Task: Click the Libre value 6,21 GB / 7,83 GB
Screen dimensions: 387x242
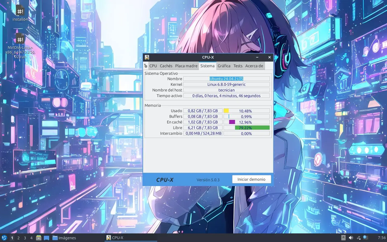Action: point(203,128)
